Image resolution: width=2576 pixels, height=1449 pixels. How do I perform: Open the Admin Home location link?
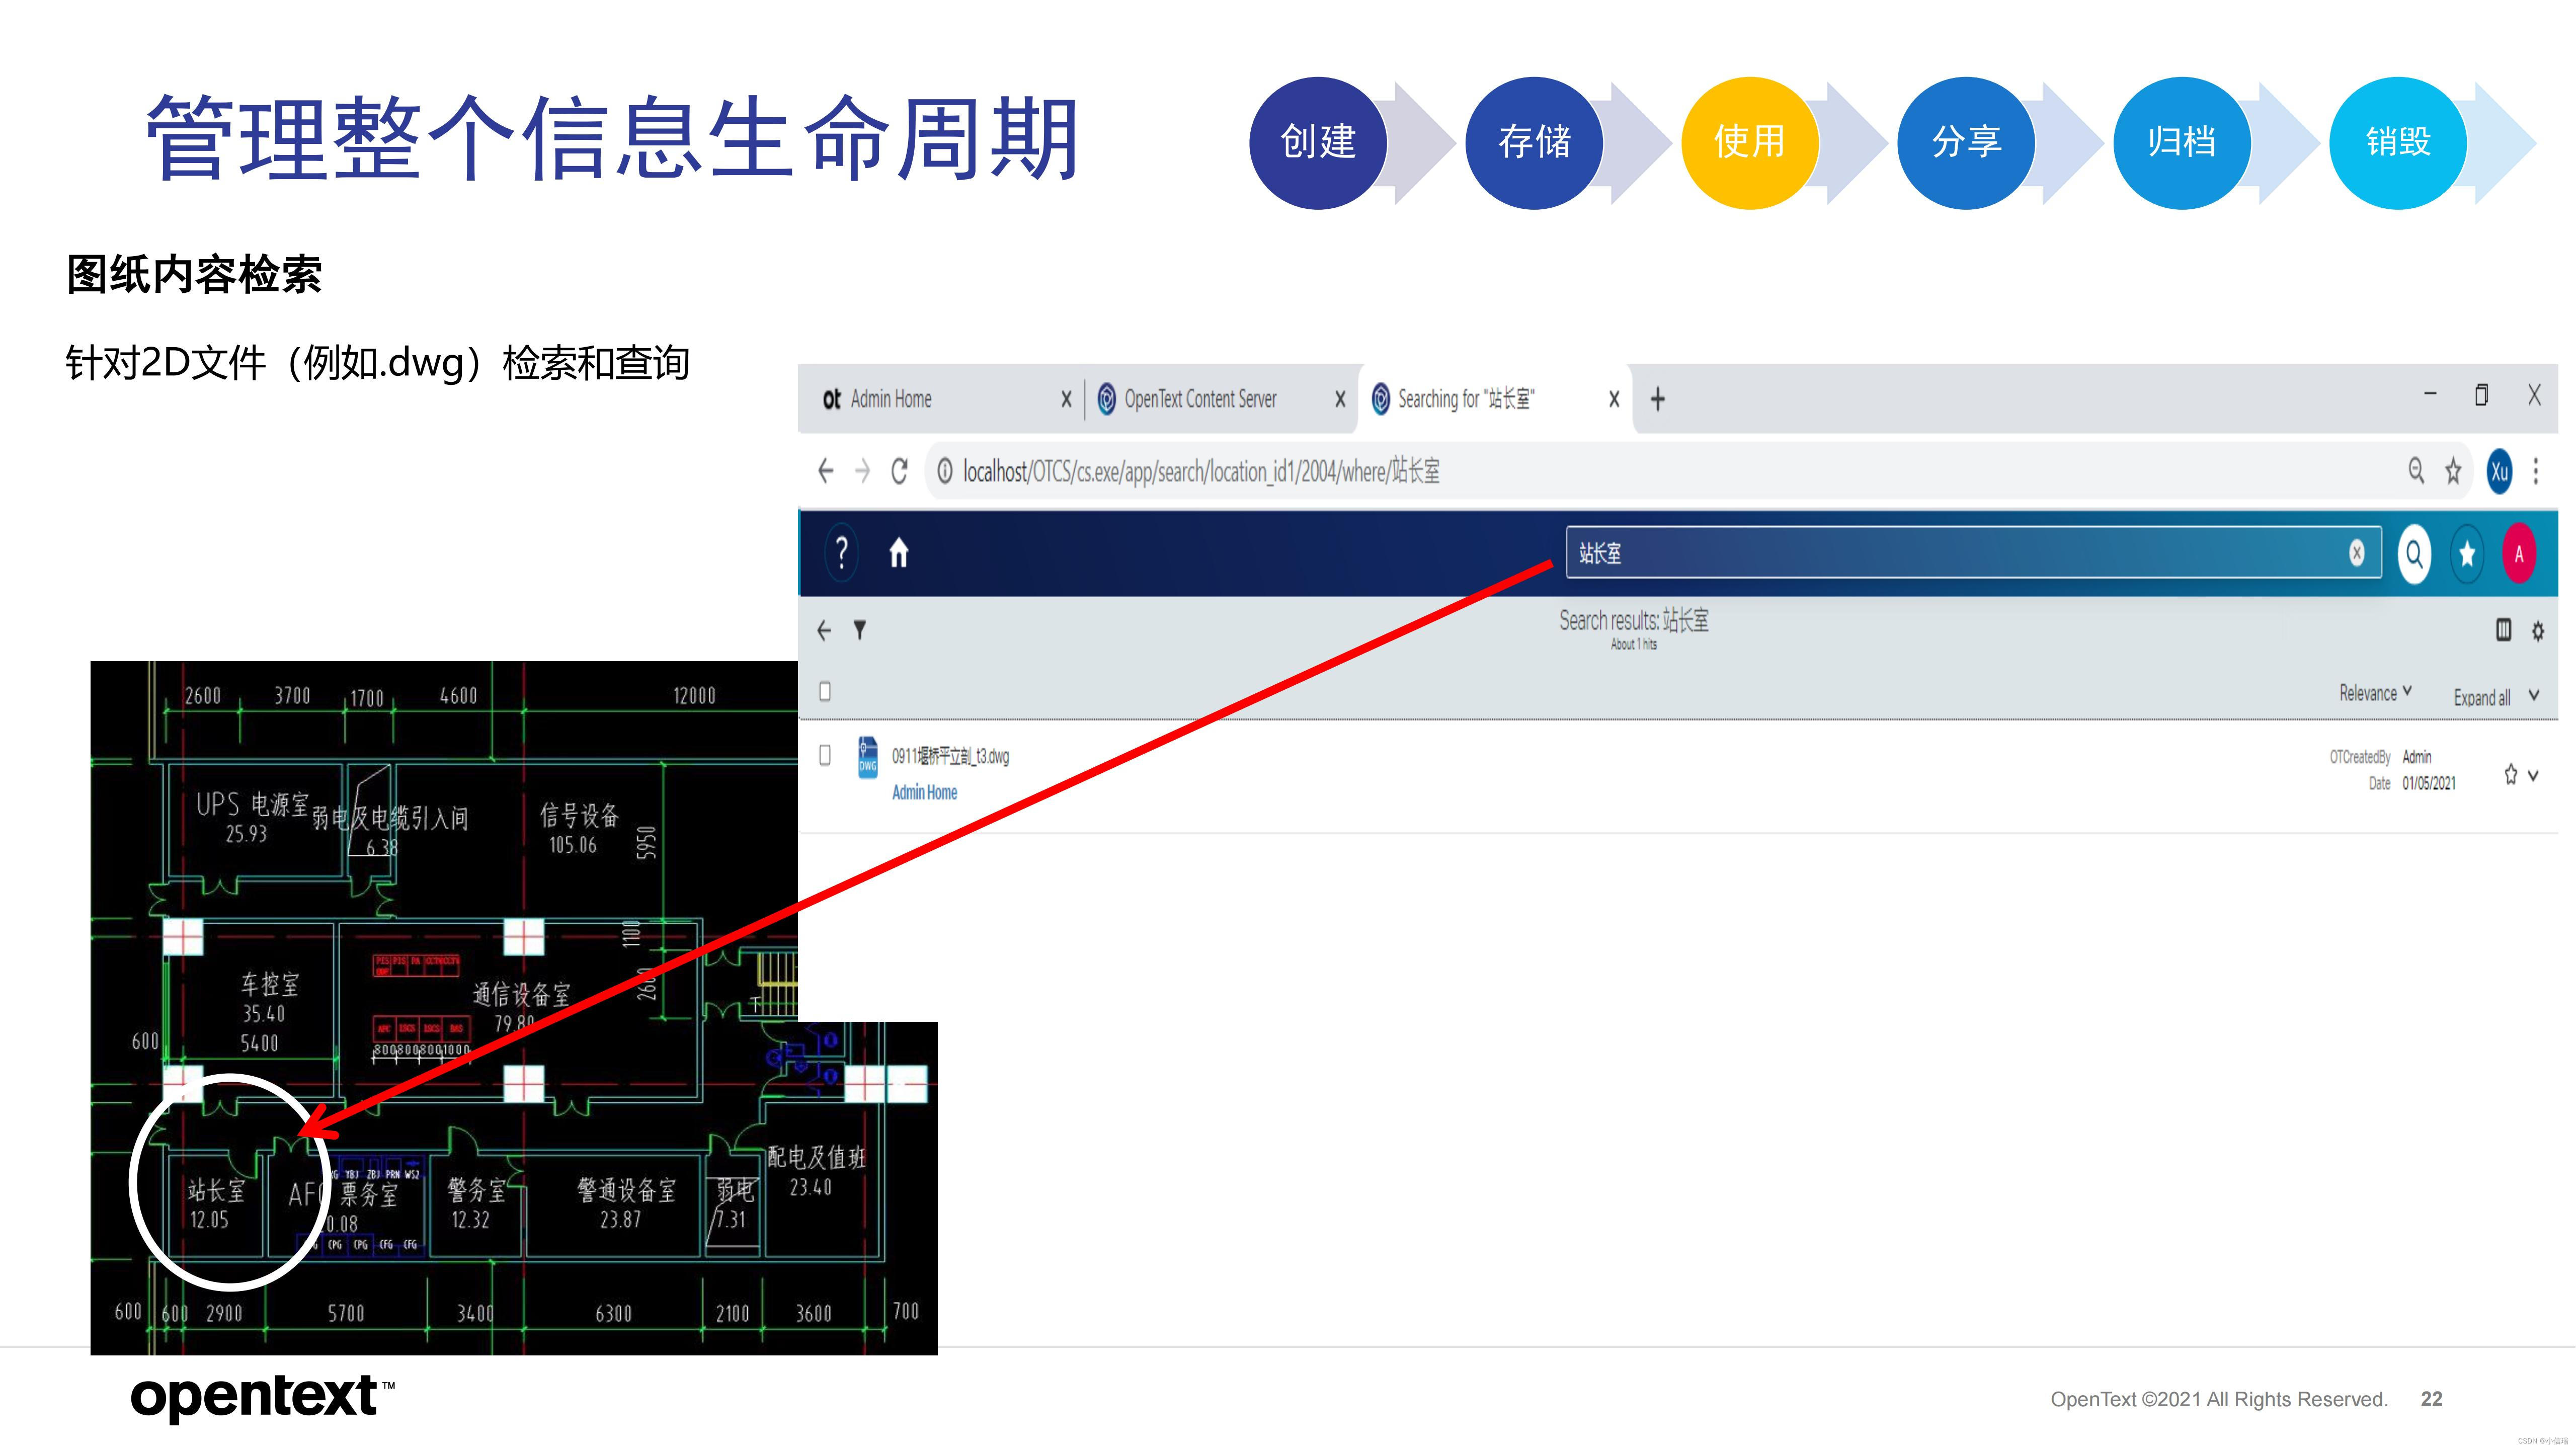point(924,792)
